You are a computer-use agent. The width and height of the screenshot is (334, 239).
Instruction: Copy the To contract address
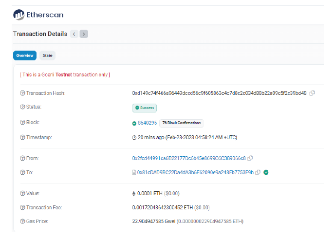coord(258,172)
